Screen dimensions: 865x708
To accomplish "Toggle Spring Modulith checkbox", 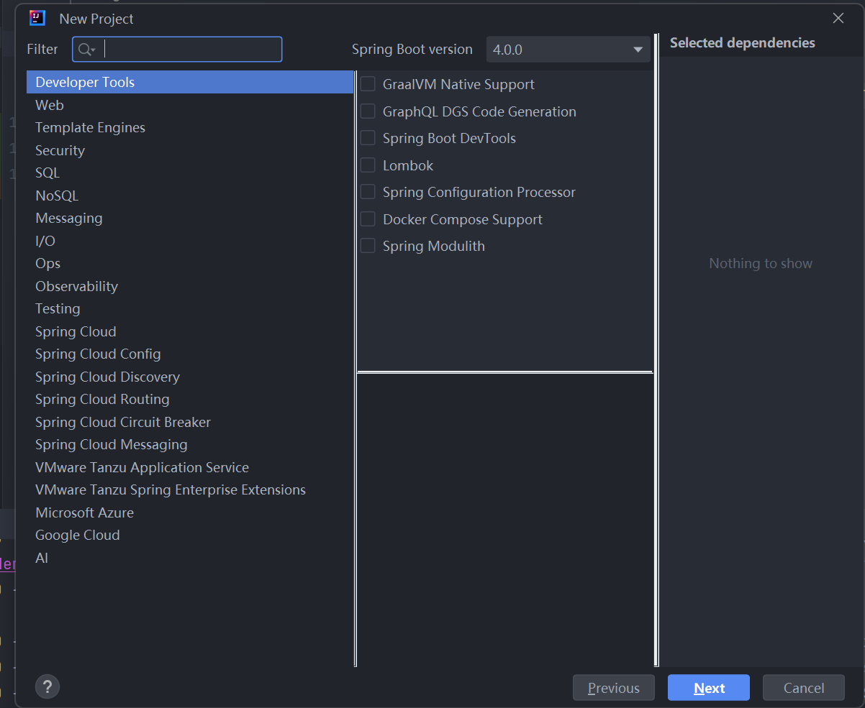I will [368, 246].
